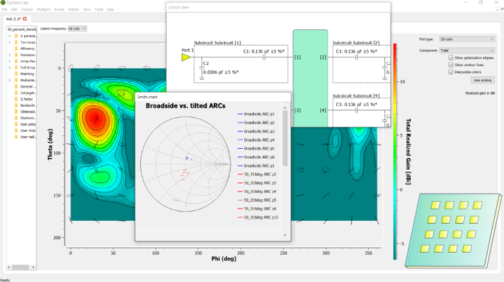The width and height of the screenshot is (504, 282).
Task: Click the Termination folder icon in tree
Action: point(16,42)
